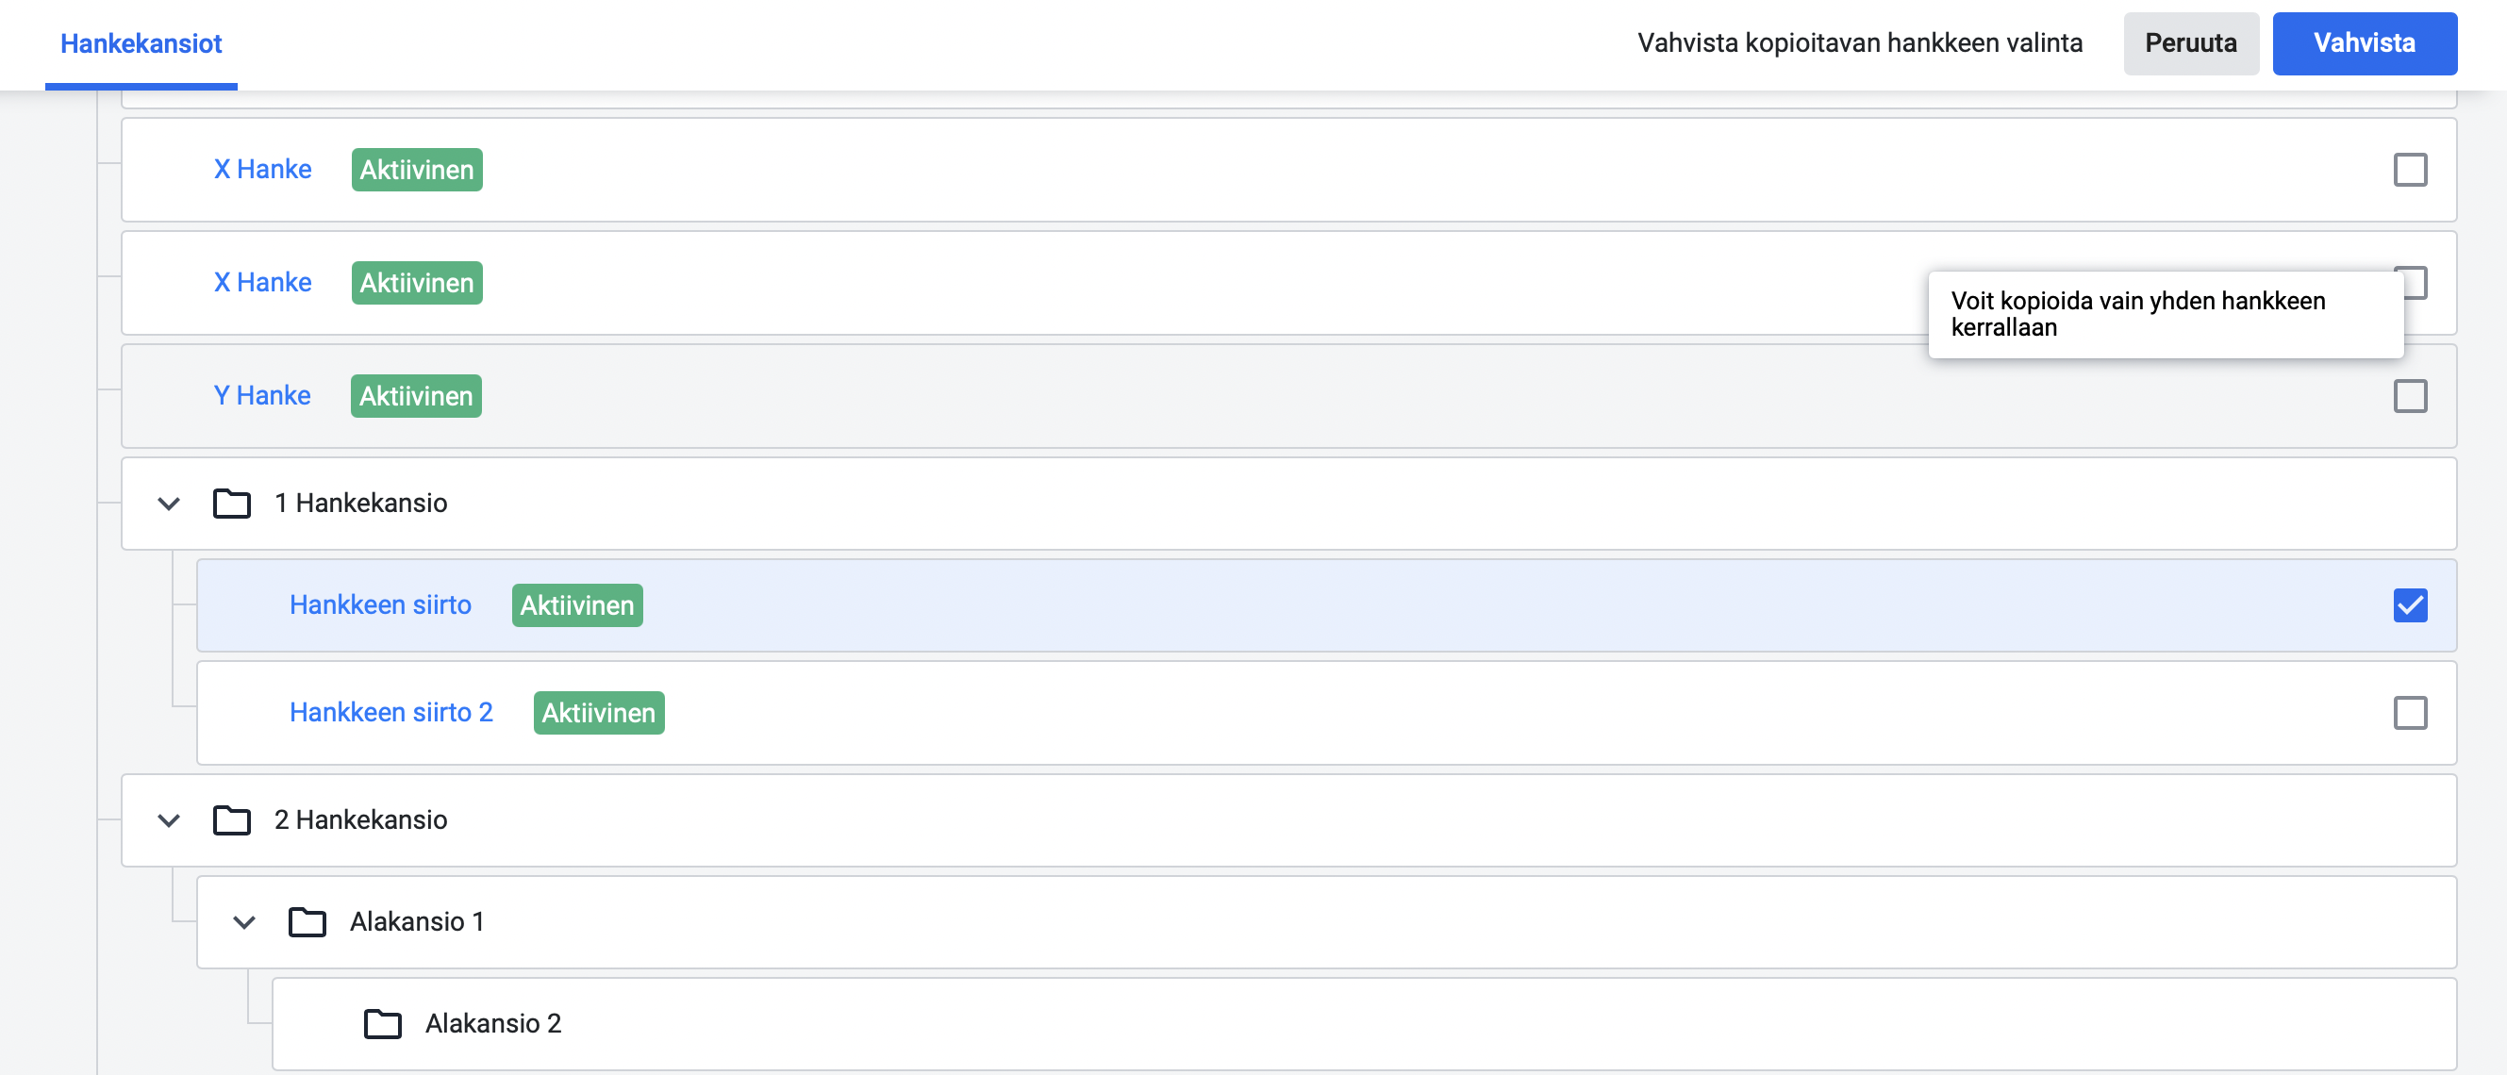Viewport: 2507px width, 1075px height.
Task: Select the Alakansio 1 subfolder name
Action: (418, 922)
